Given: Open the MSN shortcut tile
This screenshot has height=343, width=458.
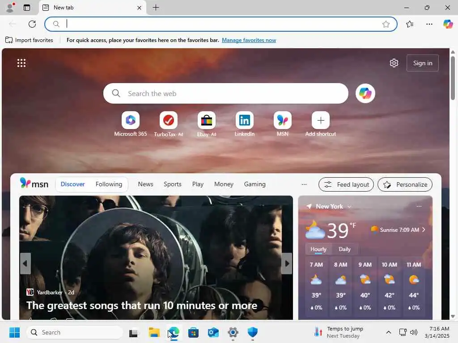Looking at the screenshot, I should (283, 124).
